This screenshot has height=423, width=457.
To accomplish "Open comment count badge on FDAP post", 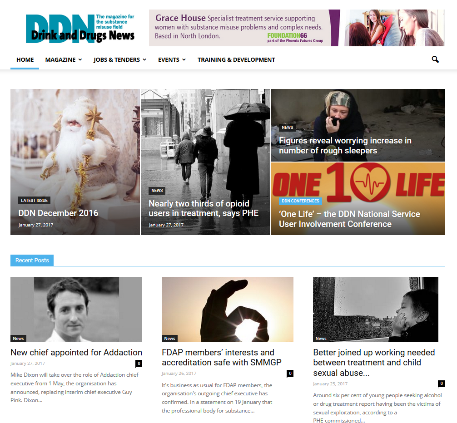I will click(x=290, y=374).
